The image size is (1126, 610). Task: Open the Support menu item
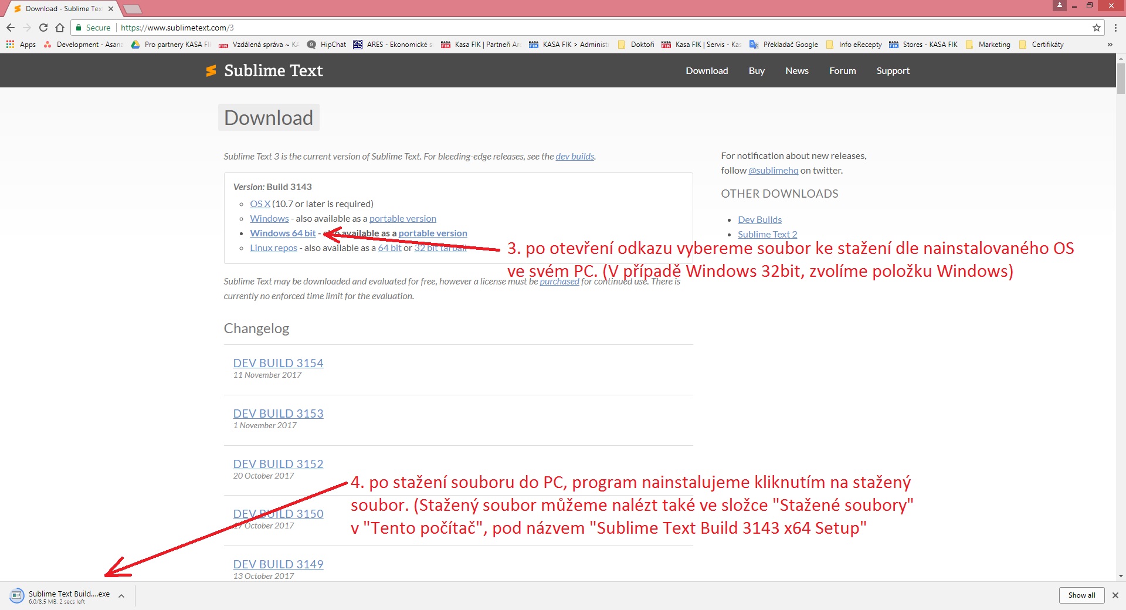coord(893,71)
